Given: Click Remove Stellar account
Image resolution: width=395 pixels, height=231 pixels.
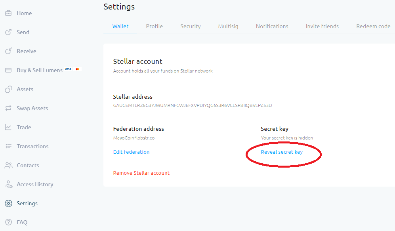Looking at the screenshot, I should pos(141,173).
